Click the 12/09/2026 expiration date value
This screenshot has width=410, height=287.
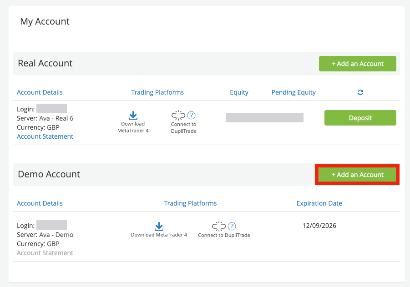[319, 226]
